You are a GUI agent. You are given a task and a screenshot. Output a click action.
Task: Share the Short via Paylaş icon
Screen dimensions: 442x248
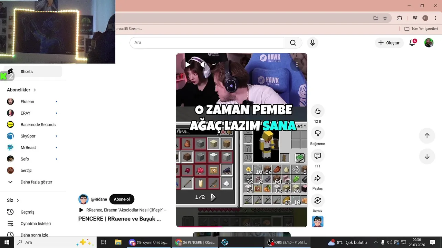[318, 178]
